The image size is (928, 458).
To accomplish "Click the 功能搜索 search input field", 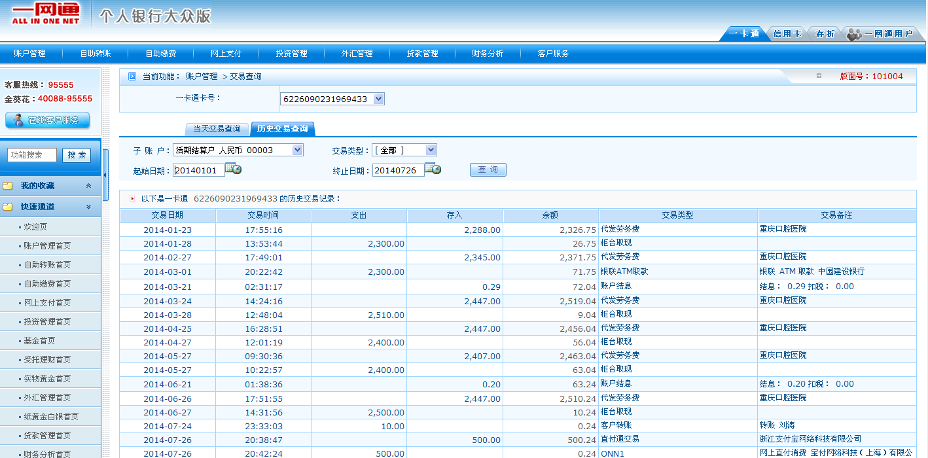I will [x=32, y=155].
